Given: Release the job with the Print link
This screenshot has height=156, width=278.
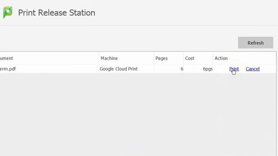Looking at the screenshot, I should coord(234,69).
